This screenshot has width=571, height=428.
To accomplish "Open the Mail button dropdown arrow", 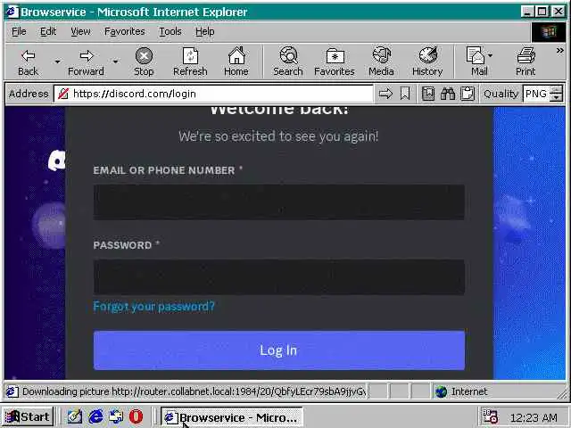I will pos(490,55).
